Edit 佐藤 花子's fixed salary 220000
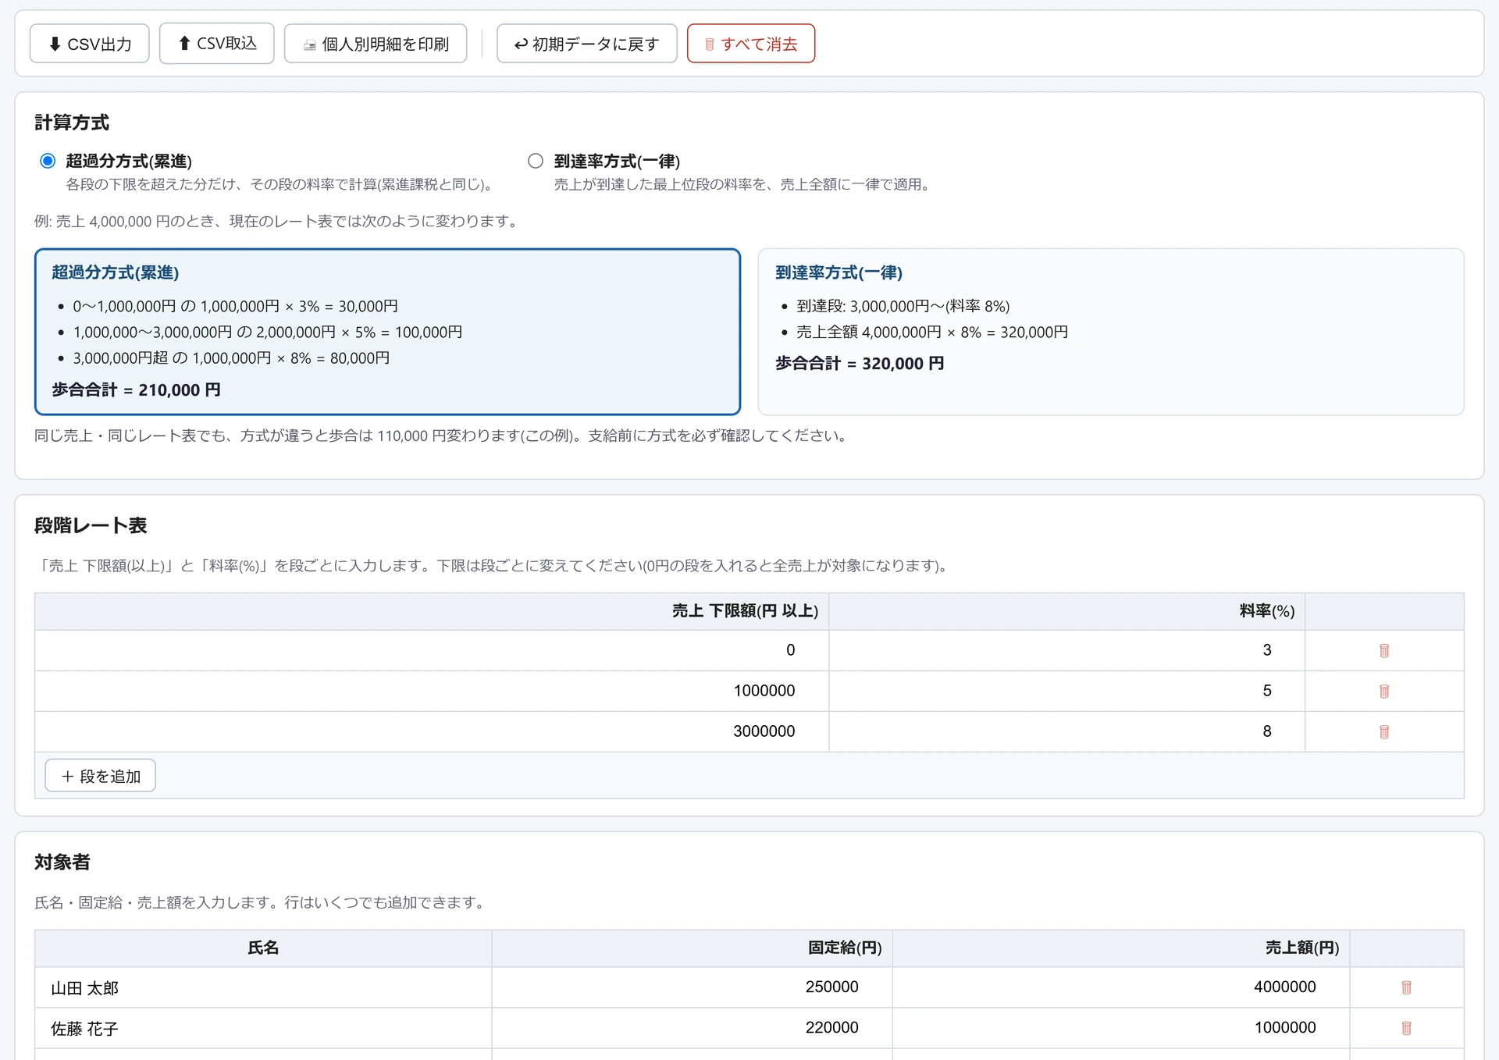The height and width of the screenshot is (1060, 1499). tap(692, 1028)
